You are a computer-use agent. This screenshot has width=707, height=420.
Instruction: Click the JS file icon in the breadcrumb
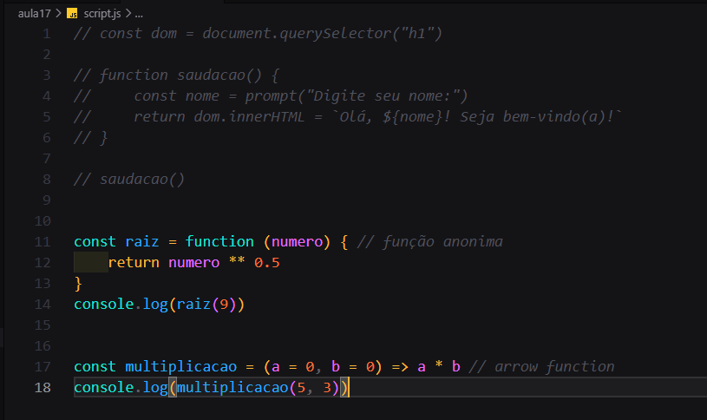coord(72,14)
